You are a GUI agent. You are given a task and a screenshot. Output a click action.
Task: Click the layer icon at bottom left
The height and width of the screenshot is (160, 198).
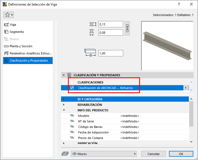coord(65,154)
